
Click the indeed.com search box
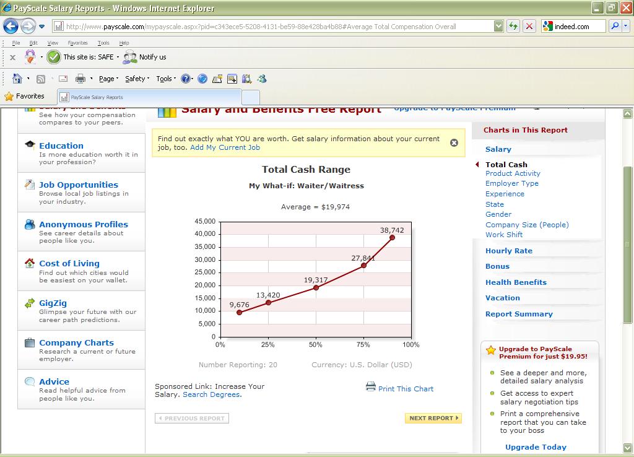click(x=573, y=26)
